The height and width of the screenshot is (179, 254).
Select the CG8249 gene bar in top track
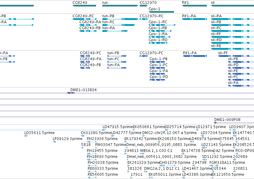coord(84,6)
